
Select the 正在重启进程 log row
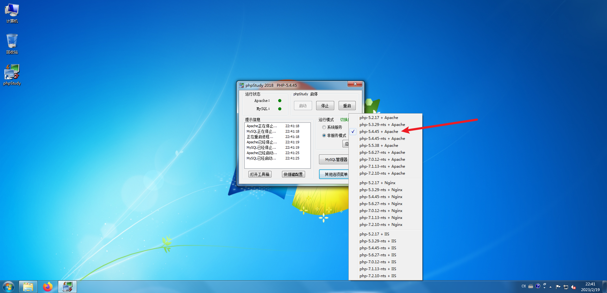[x=277, y=137]
